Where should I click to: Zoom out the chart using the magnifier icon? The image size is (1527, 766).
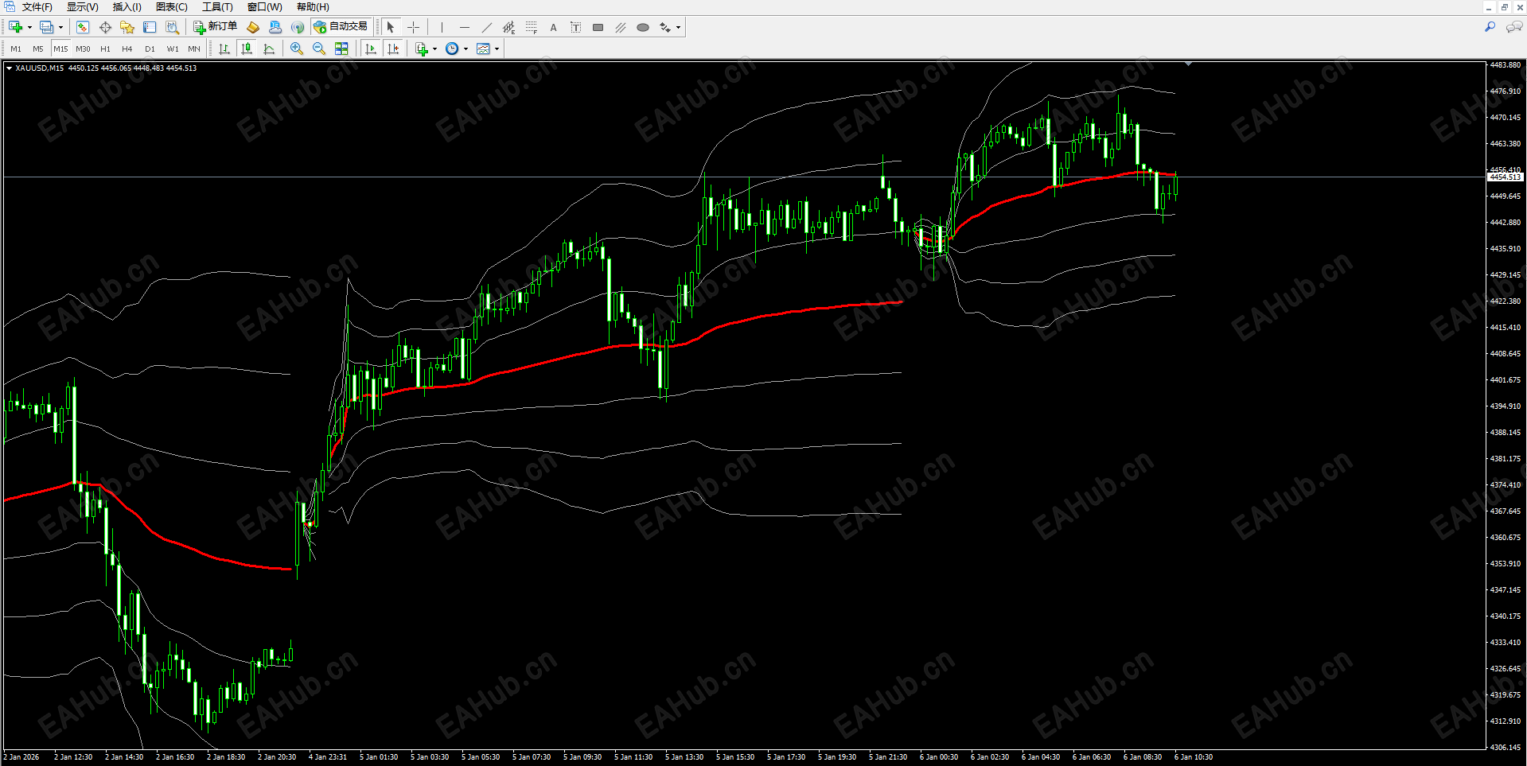319,49
